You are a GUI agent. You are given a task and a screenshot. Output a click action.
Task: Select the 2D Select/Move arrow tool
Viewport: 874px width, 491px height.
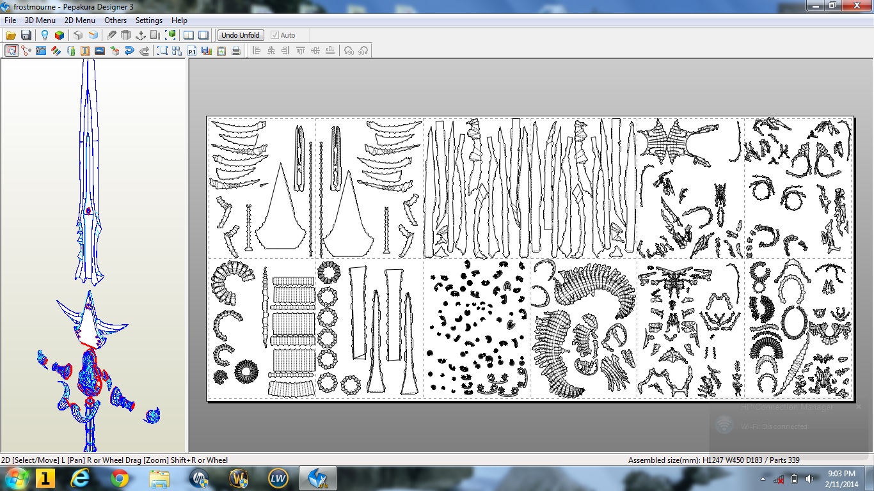tap(12, 51)
